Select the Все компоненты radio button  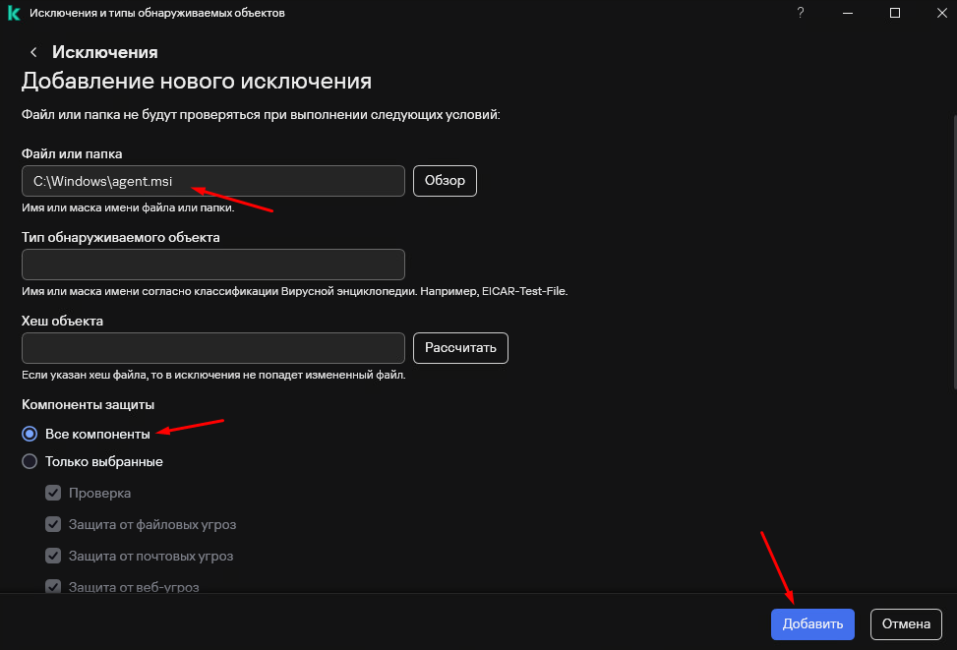pos(30,434)
